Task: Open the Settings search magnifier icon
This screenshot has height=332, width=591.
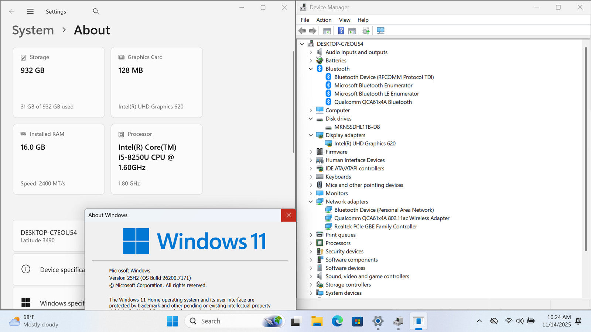Action: point(96,11)
